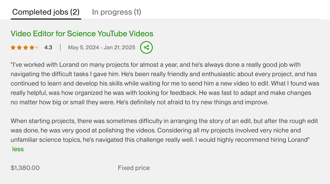Click the fourth orange rating star
The width and height of the screenshot is (330, 184).
(x=32, y=47)
